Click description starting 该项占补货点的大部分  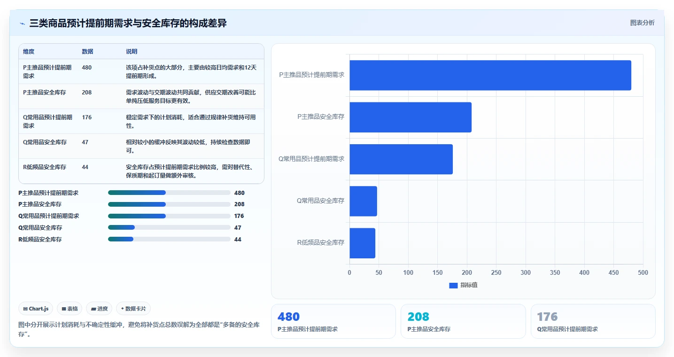click(x=191, y=71)
